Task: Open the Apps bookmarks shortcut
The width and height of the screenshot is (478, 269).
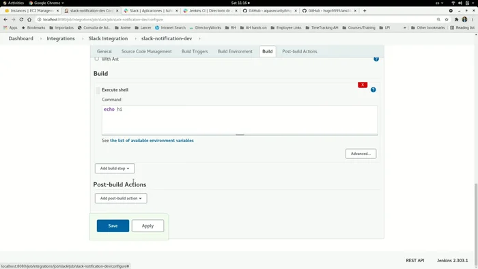Action: coord(10,28)
